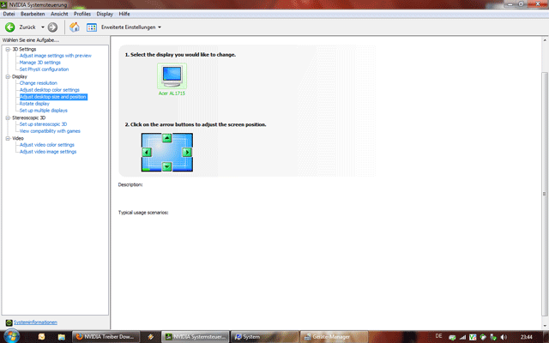
Task: Open Adjust video image settings
Action: click(x=48, y=152)
